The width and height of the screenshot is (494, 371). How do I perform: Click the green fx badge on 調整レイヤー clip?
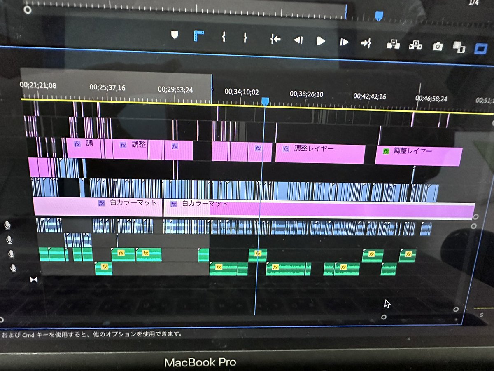[386, 151]
